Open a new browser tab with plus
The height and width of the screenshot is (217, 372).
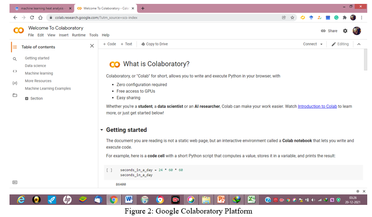tap(143, 8)
